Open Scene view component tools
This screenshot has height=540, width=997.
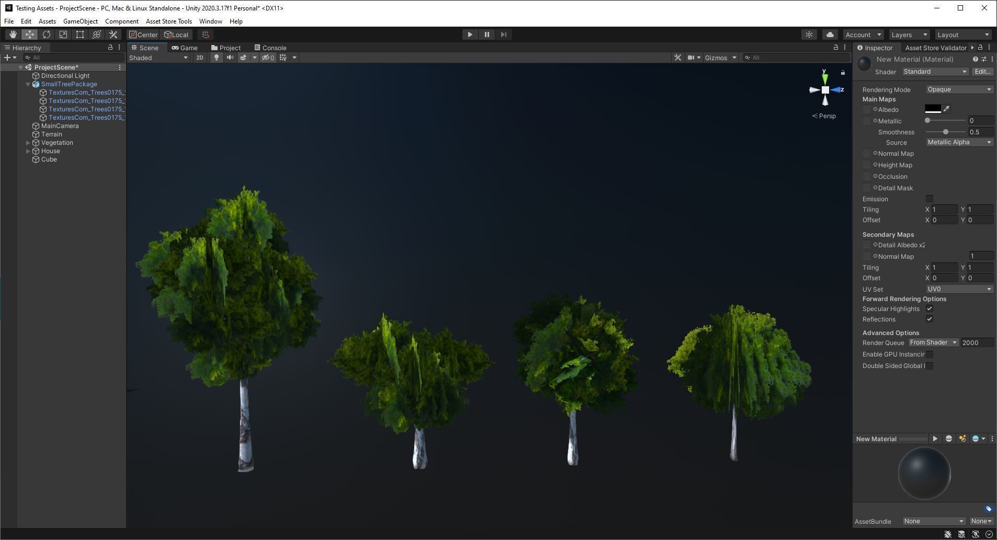[677, 58]
